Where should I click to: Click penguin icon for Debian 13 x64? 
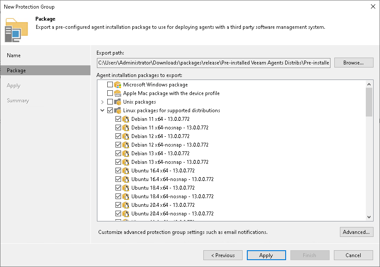click(126, 153)
